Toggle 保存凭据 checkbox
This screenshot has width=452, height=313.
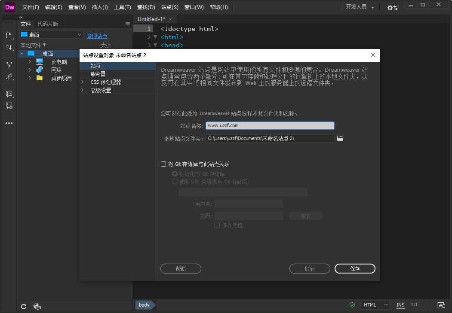217,225
